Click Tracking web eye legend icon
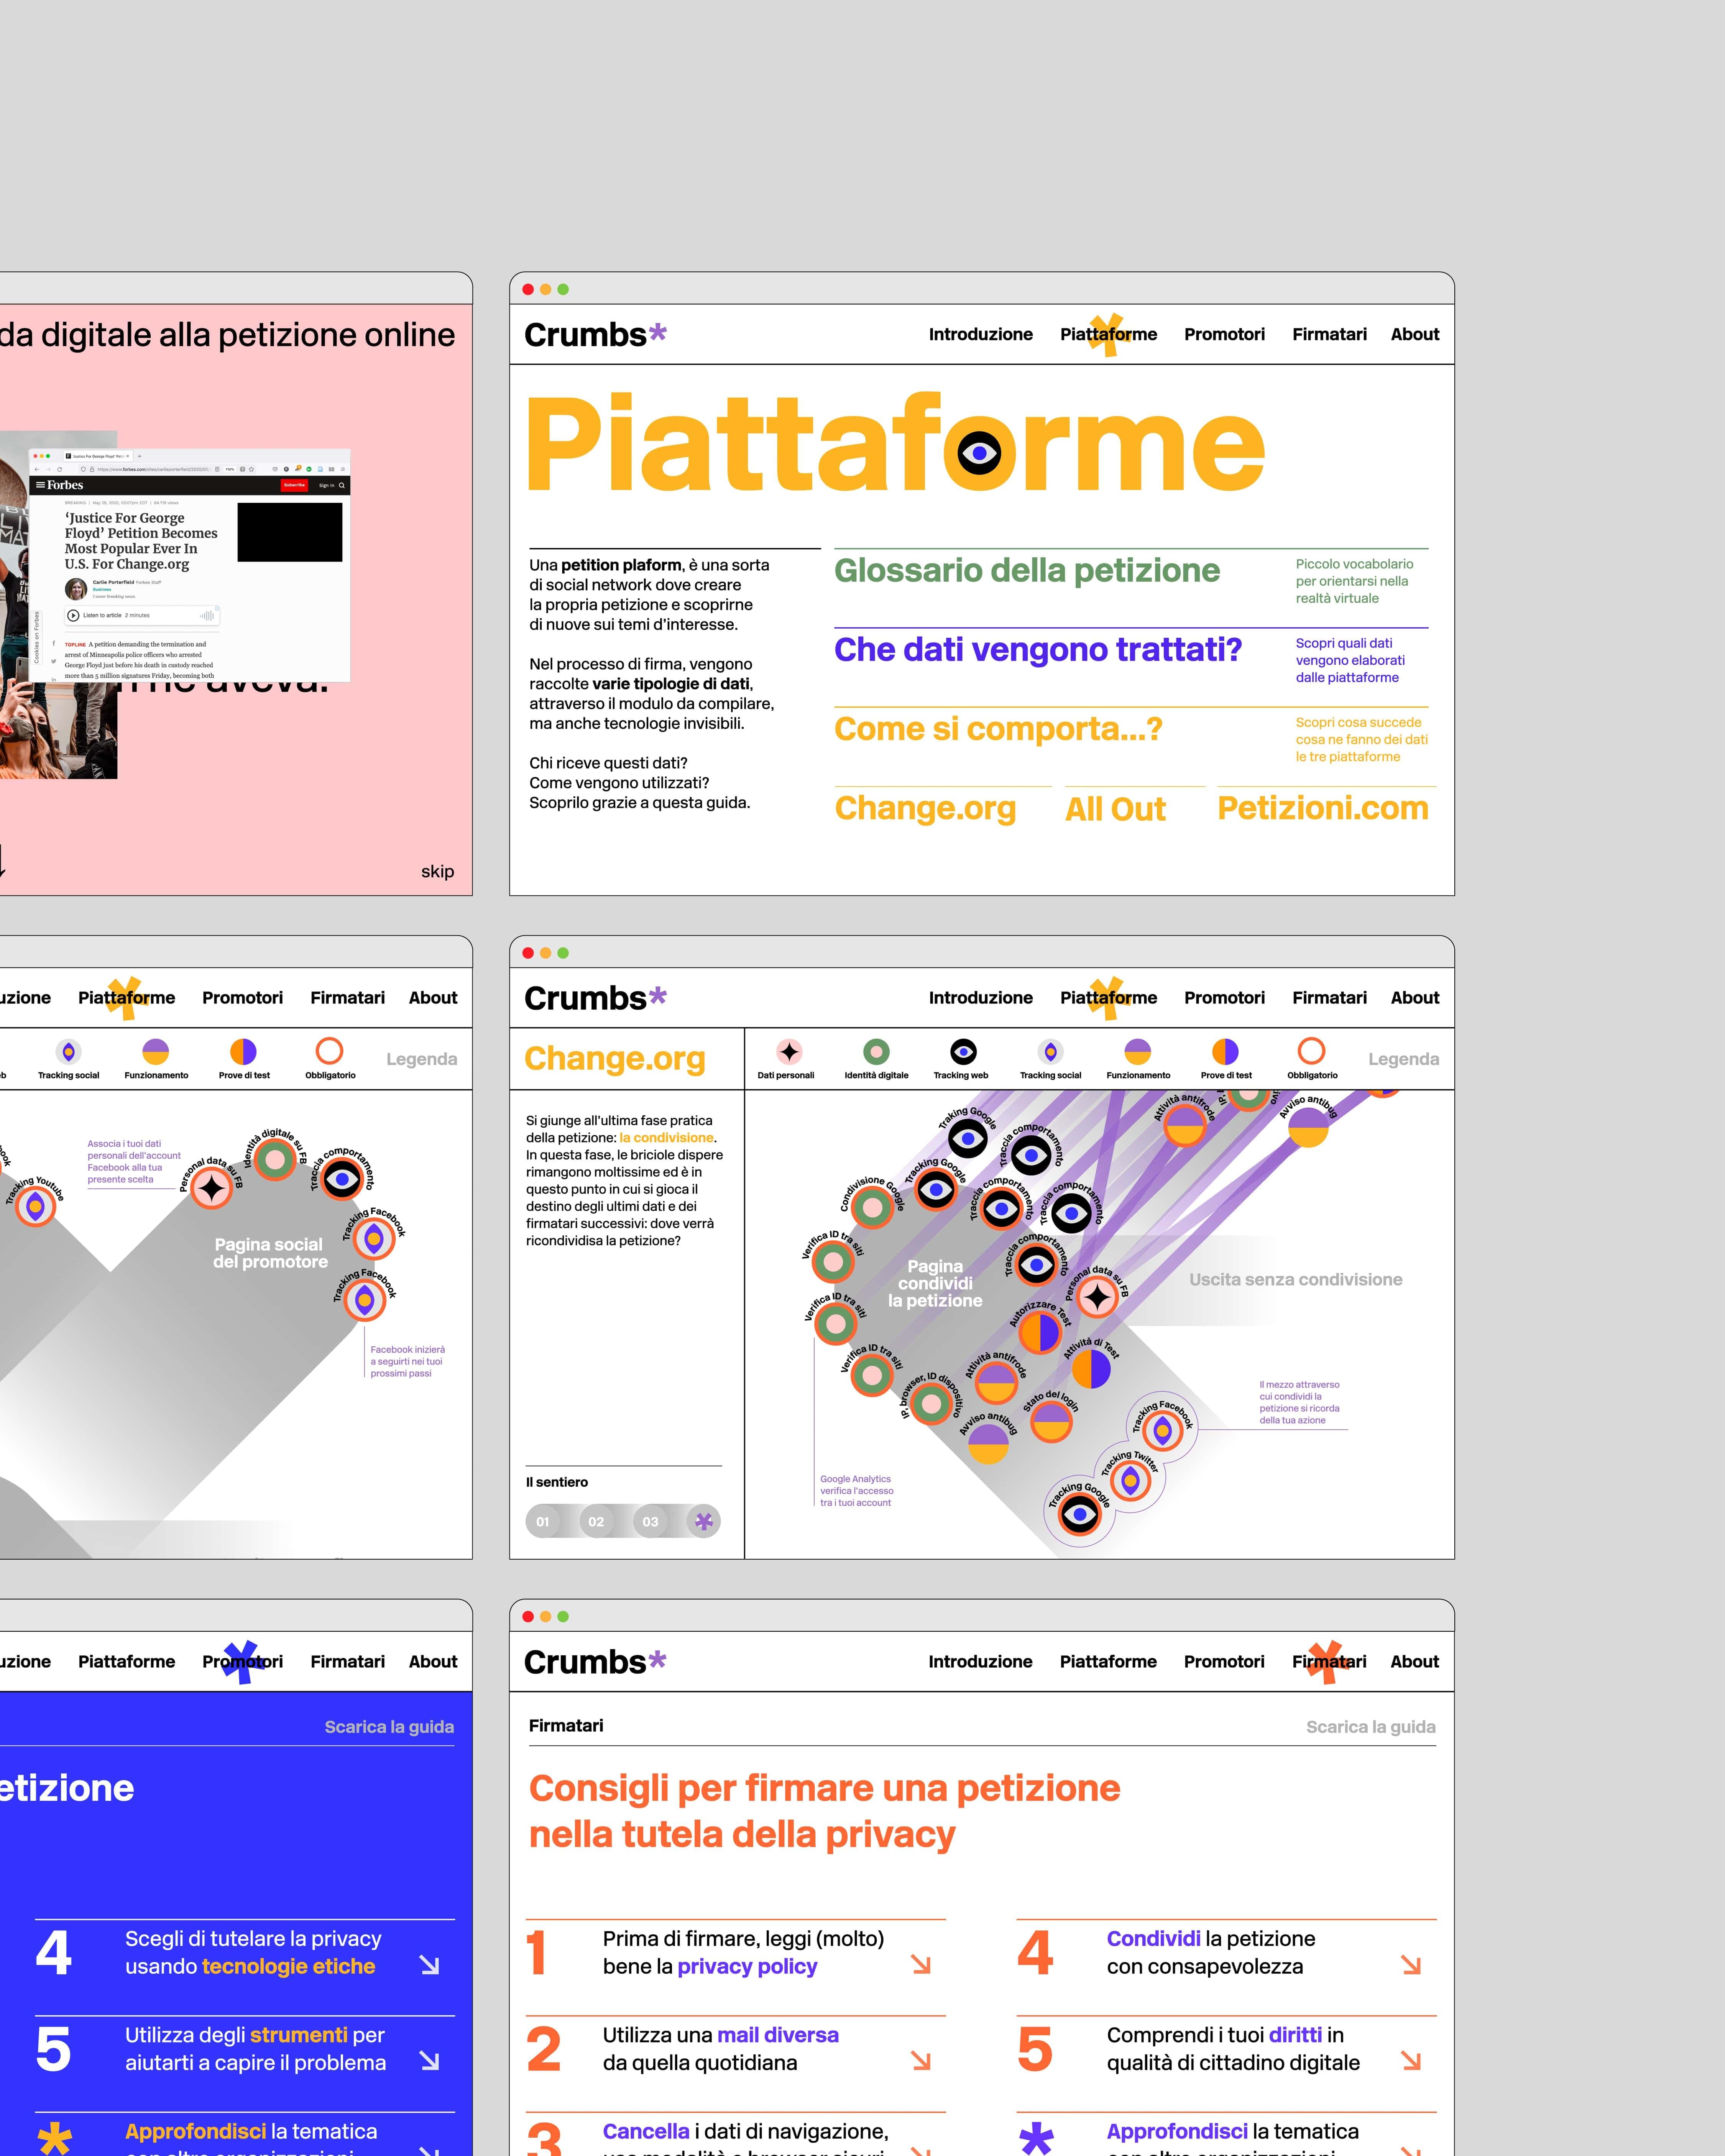1725x2156 pixels. pos(963,1051)
